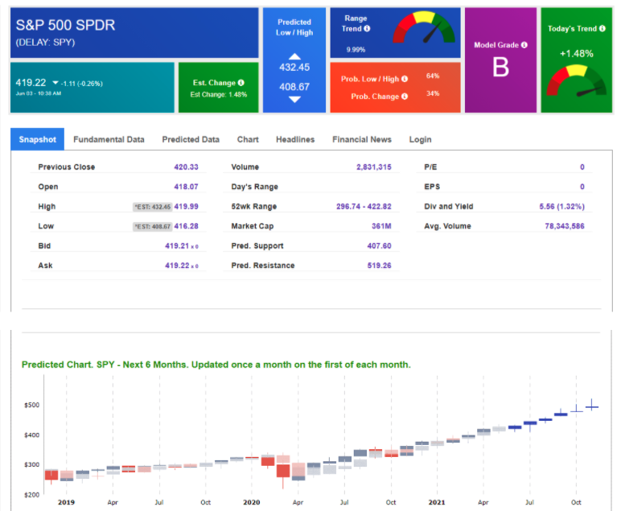The height and width of the screenshot is (511, 621).
Task: Click the Div and Yield 5.56 (1.32%)
Action: pyautogui.click(x=561, y=206)
